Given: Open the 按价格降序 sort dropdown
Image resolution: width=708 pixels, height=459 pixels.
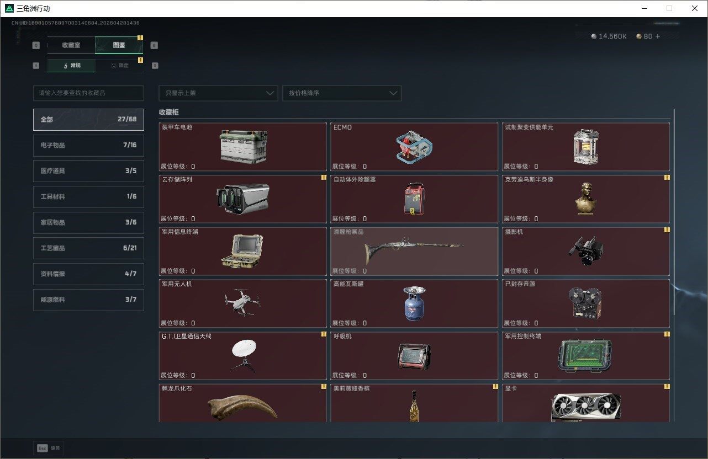Looking at the screenshot, I should pyautogui.click(x=342, y=93).
